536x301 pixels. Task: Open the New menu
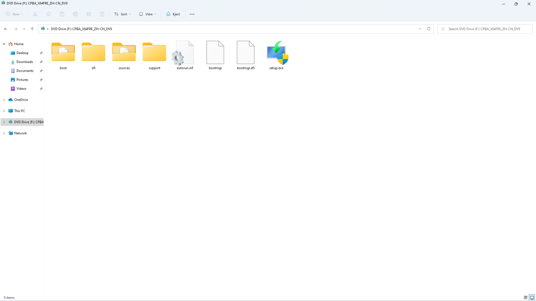coord(14,14)
